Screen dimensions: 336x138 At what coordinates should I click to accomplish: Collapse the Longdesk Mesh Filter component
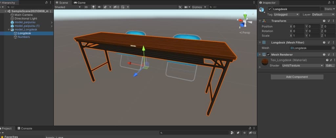coord(260,42)
